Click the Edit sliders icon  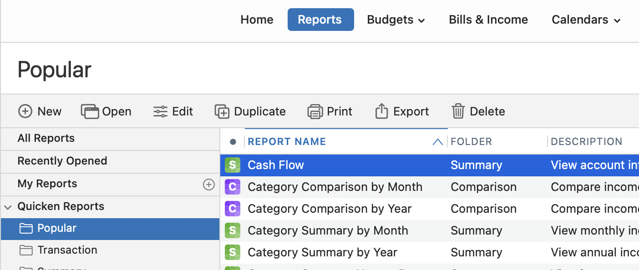click(160, 111)
